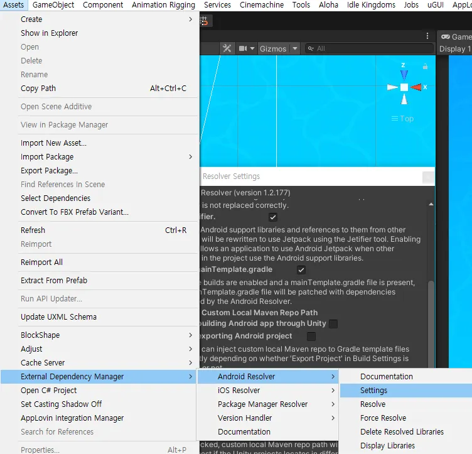Viewport: 472px width, 454px height.
Task: Open the camera settings dropdown arrow
Action: click(252, 48)
